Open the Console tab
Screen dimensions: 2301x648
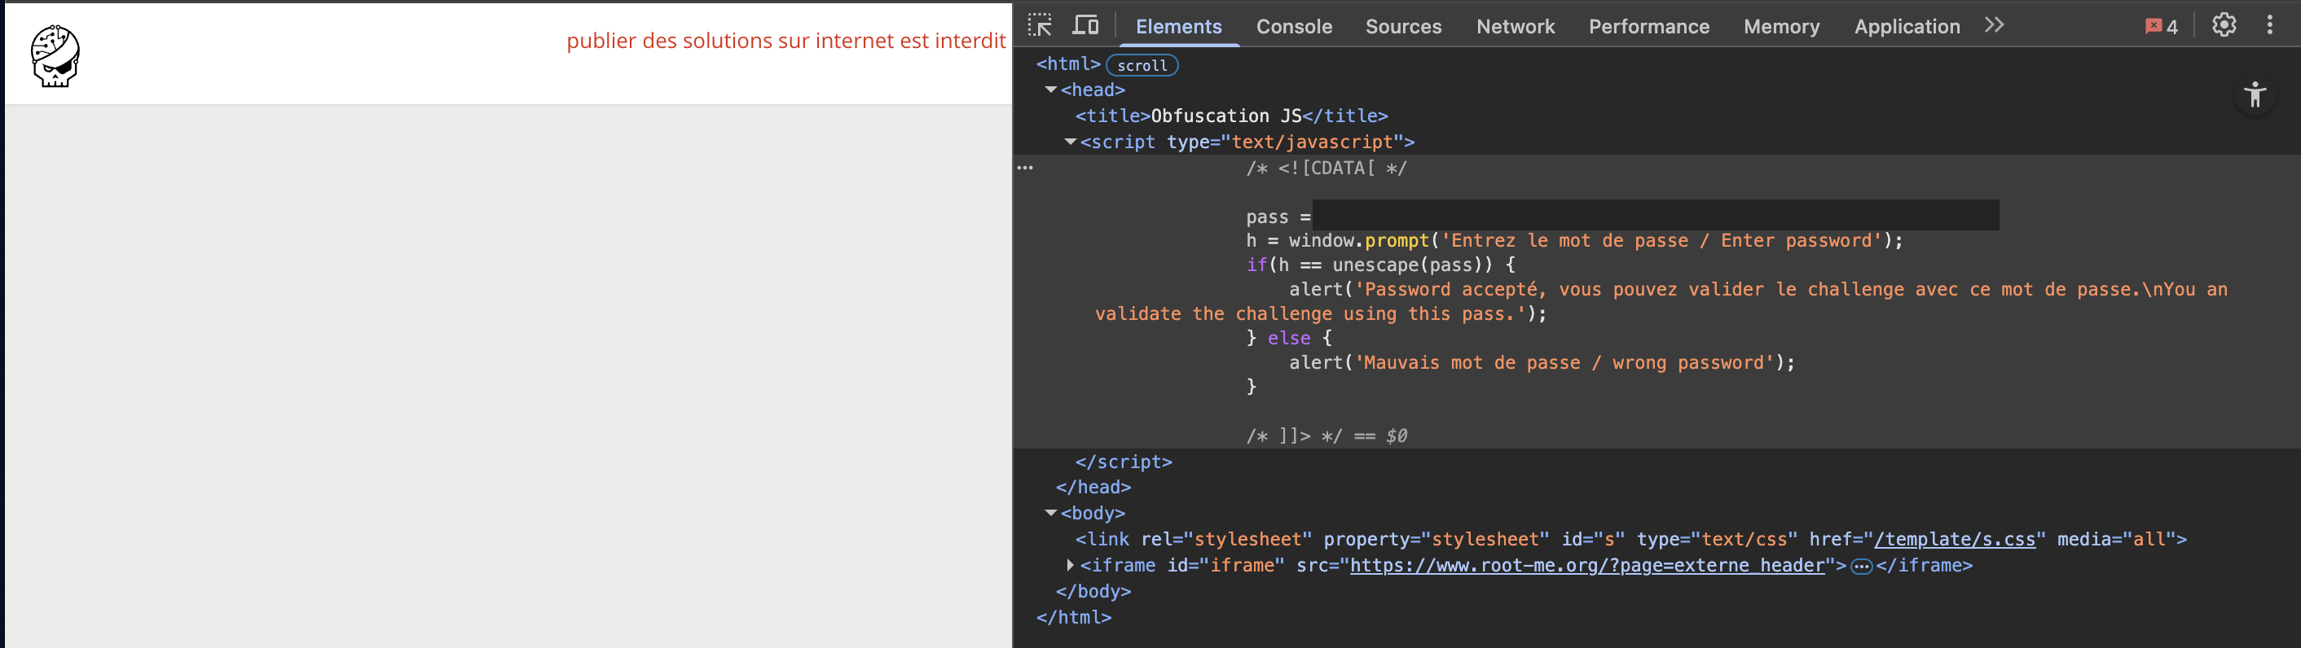coord(1293,27)
